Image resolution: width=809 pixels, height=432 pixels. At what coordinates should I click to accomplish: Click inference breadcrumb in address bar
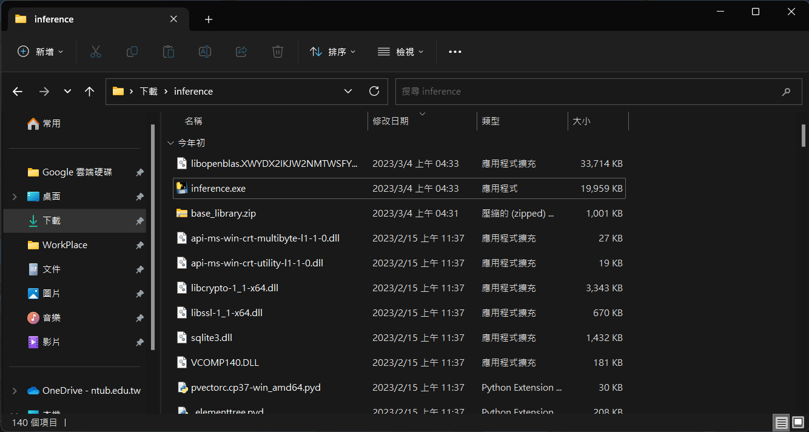click(193, 92)
